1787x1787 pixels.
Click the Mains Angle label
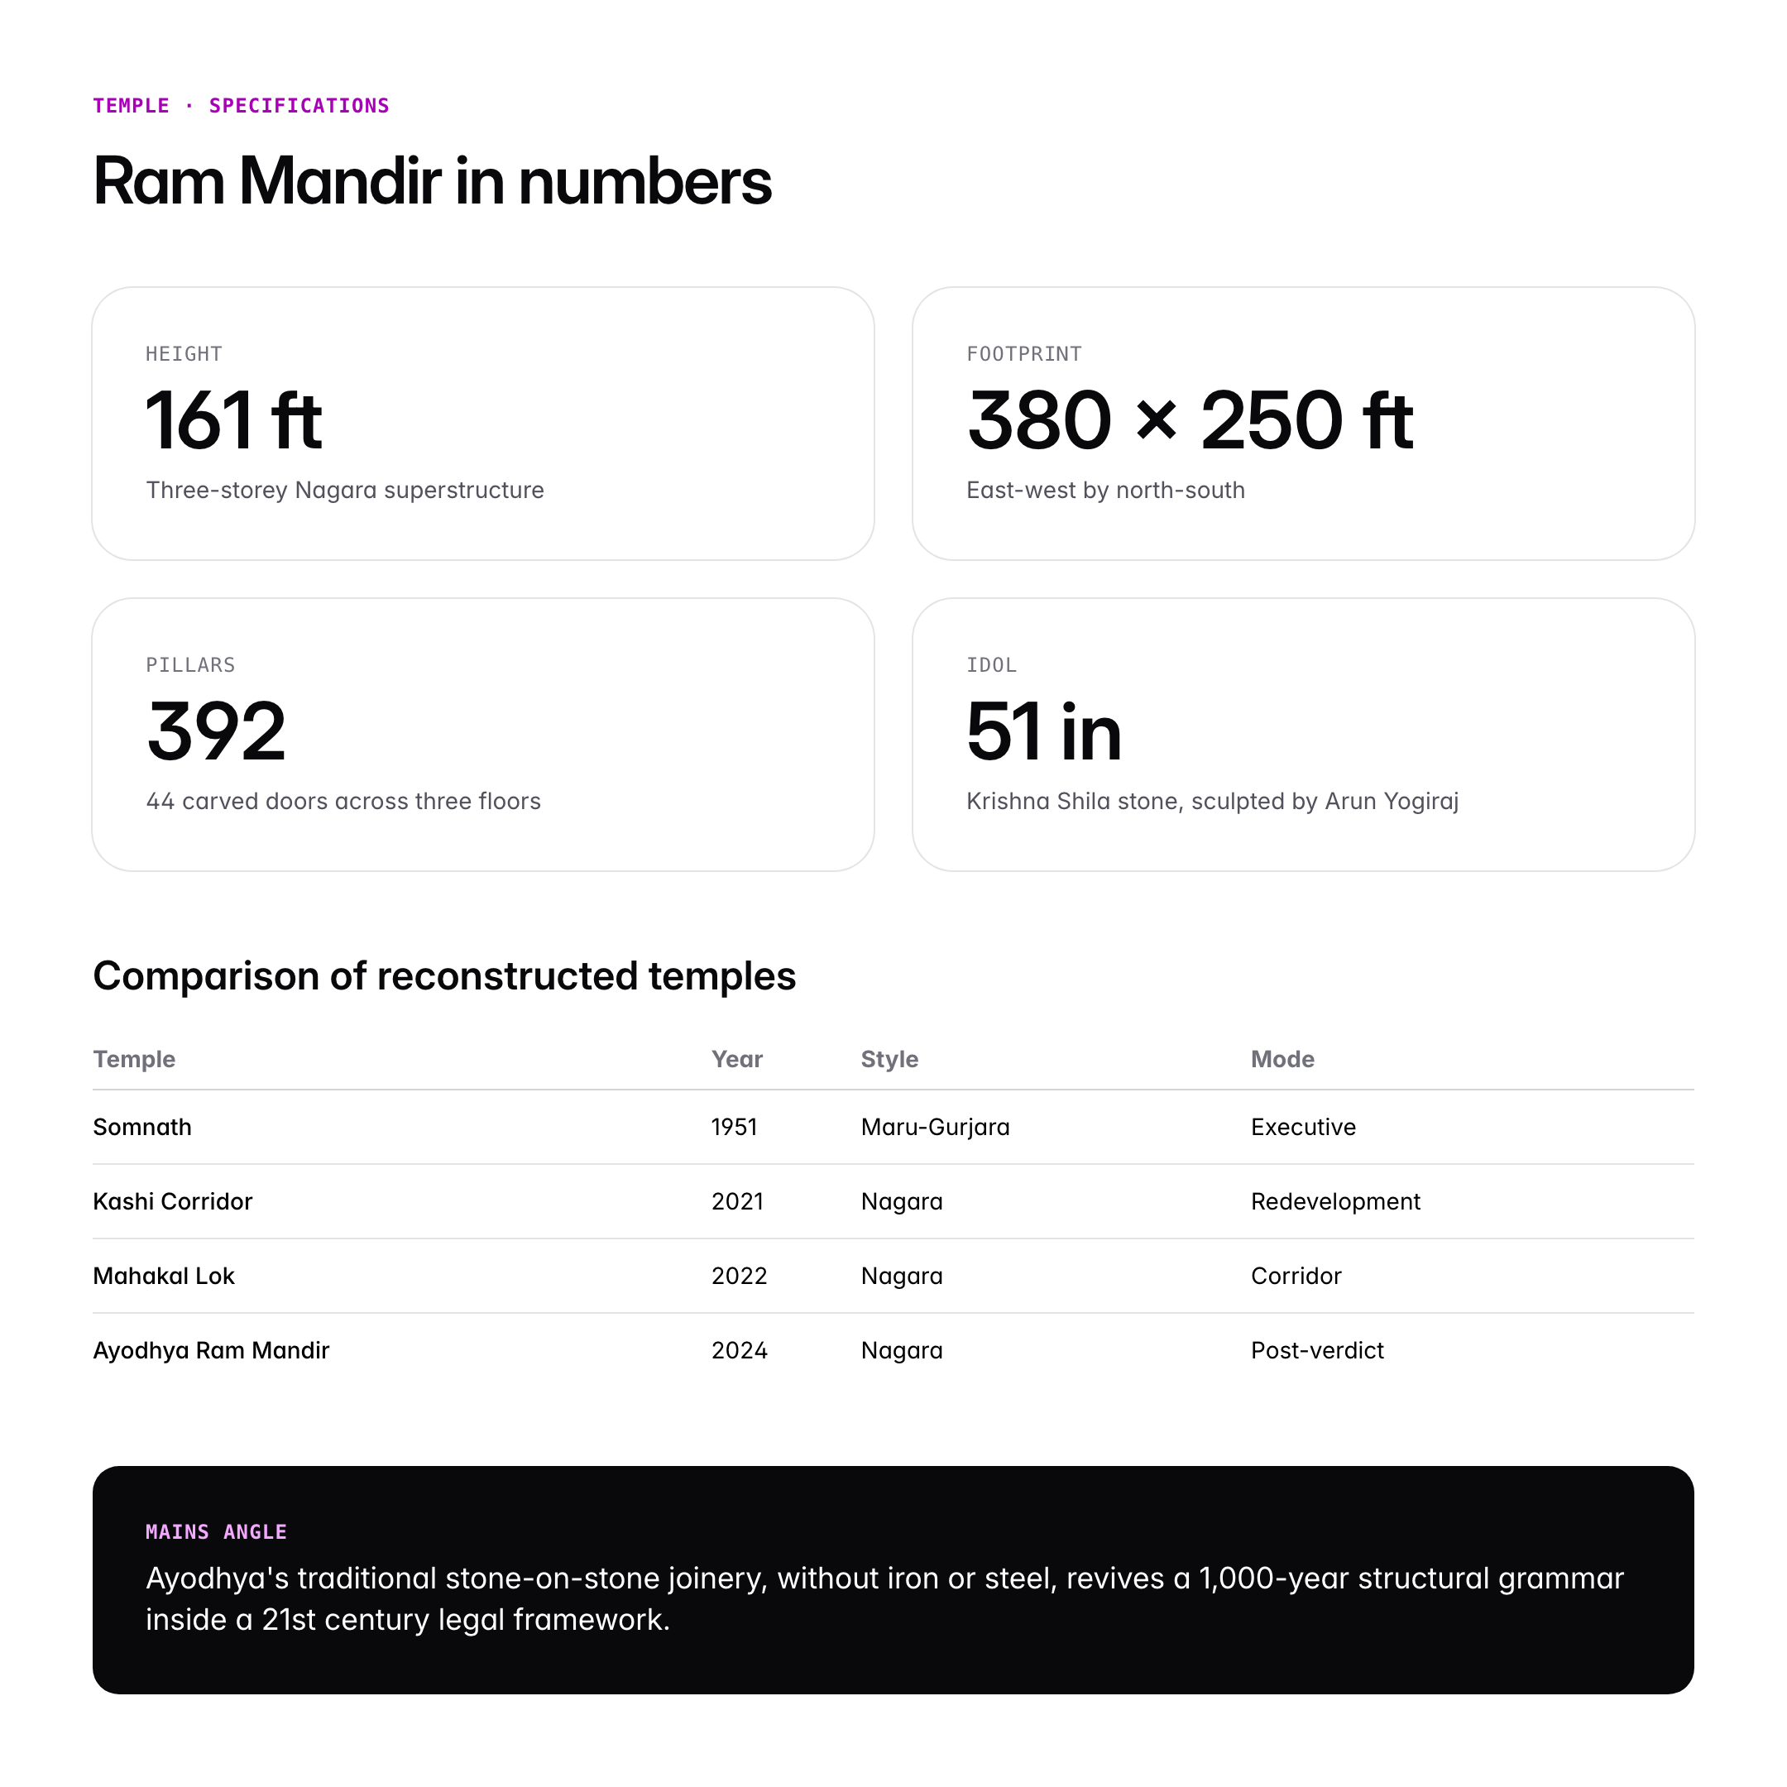click(217, 1531)
